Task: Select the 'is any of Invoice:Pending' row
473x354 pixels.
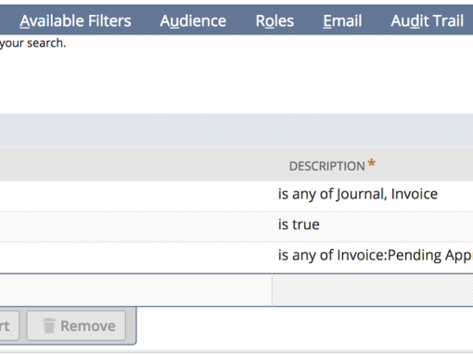Action: pyautogui.click(x=236, y=257)
